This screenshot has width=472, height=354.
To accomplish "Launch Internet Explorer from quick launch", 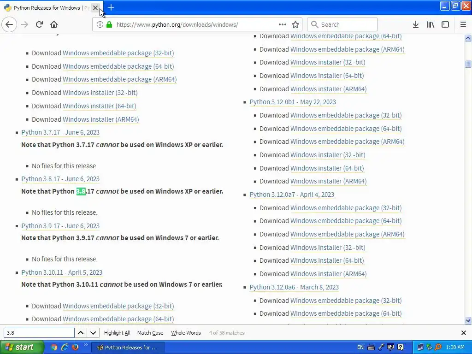I will pos(65,347).
